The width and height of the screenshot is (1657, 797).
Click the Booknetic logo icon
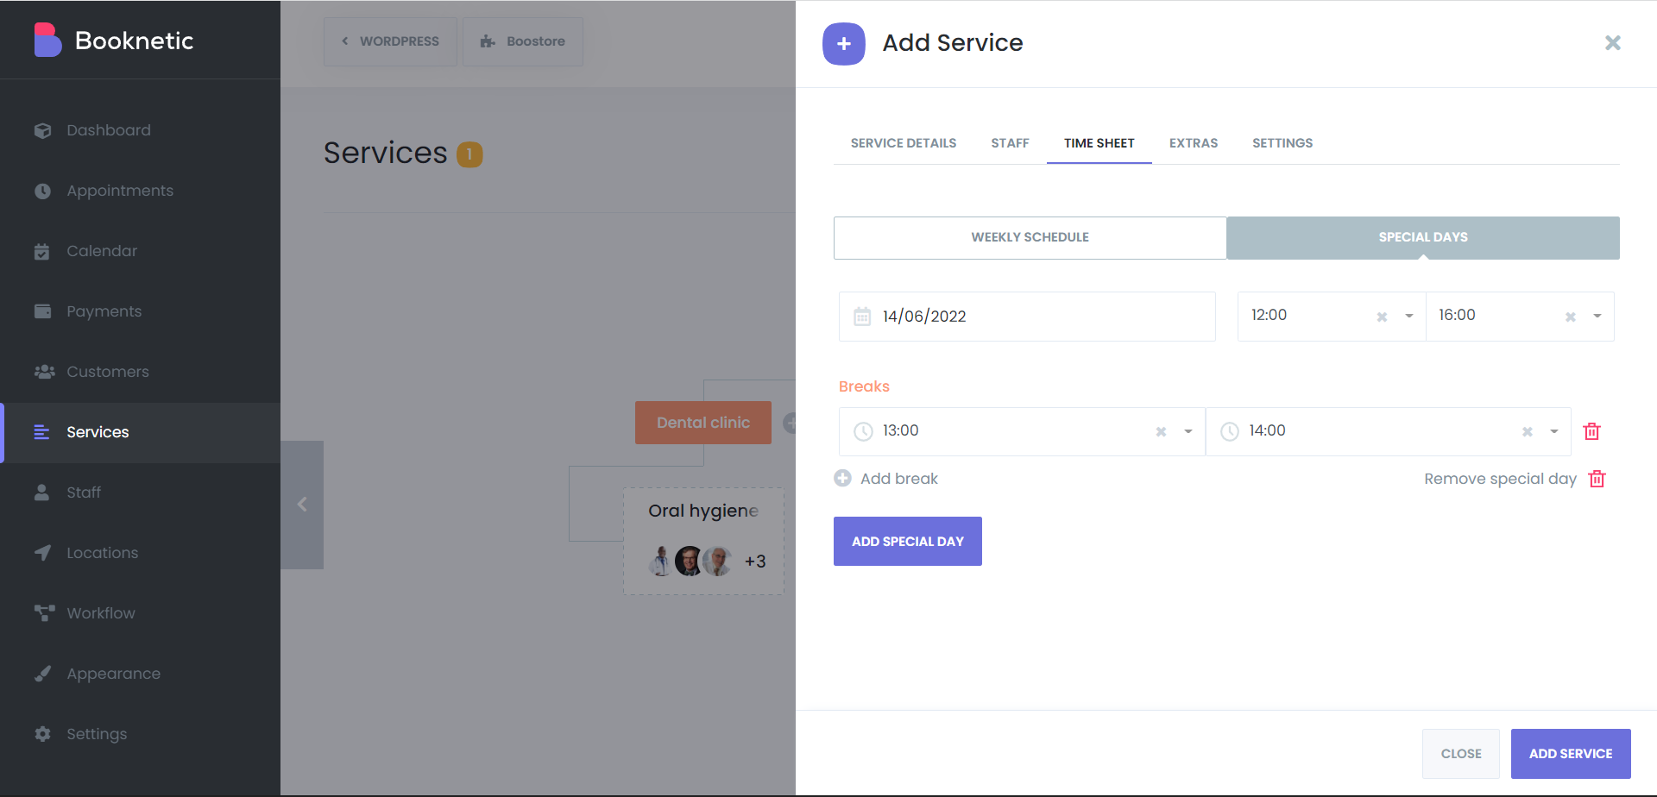pyautogui.click(x=47, y=40)
